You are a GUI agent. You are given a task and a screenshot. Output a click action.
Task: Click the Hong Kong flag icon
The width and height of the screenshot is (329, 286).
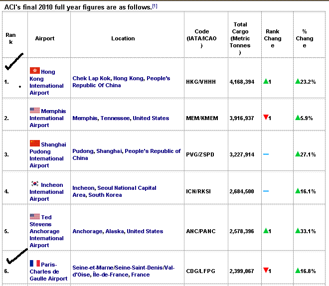pos(34,71)
